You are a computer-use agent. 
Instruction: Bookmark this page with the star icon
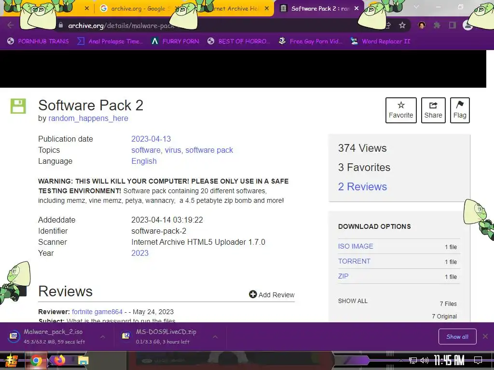[x=402, y=25]
